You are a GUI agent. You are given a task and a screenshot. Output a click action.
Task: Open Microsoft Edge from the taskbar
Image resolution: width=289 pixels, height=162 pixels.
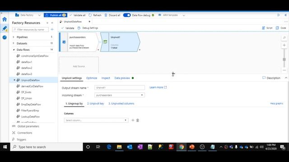pyautogui.click(x=109, y=147)
